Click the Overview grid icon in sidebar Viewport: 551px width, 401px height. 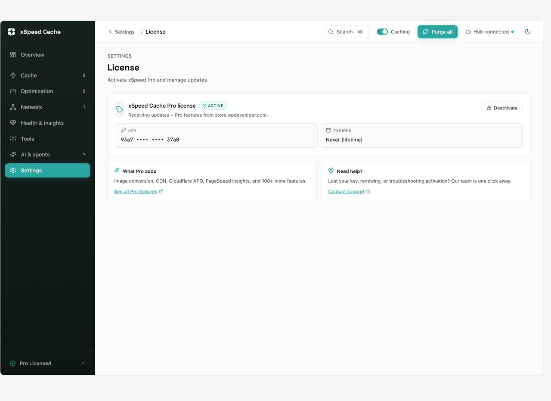point(13,55)
